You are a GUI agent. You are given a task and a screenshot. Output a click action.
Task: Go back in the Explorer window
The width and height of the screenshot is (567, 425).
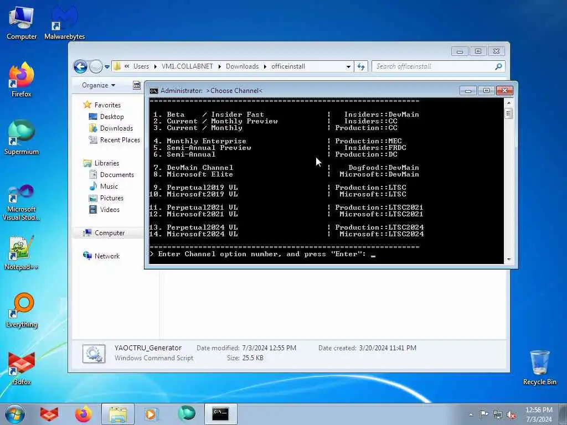pyautogui.click(x=80, y=66)
